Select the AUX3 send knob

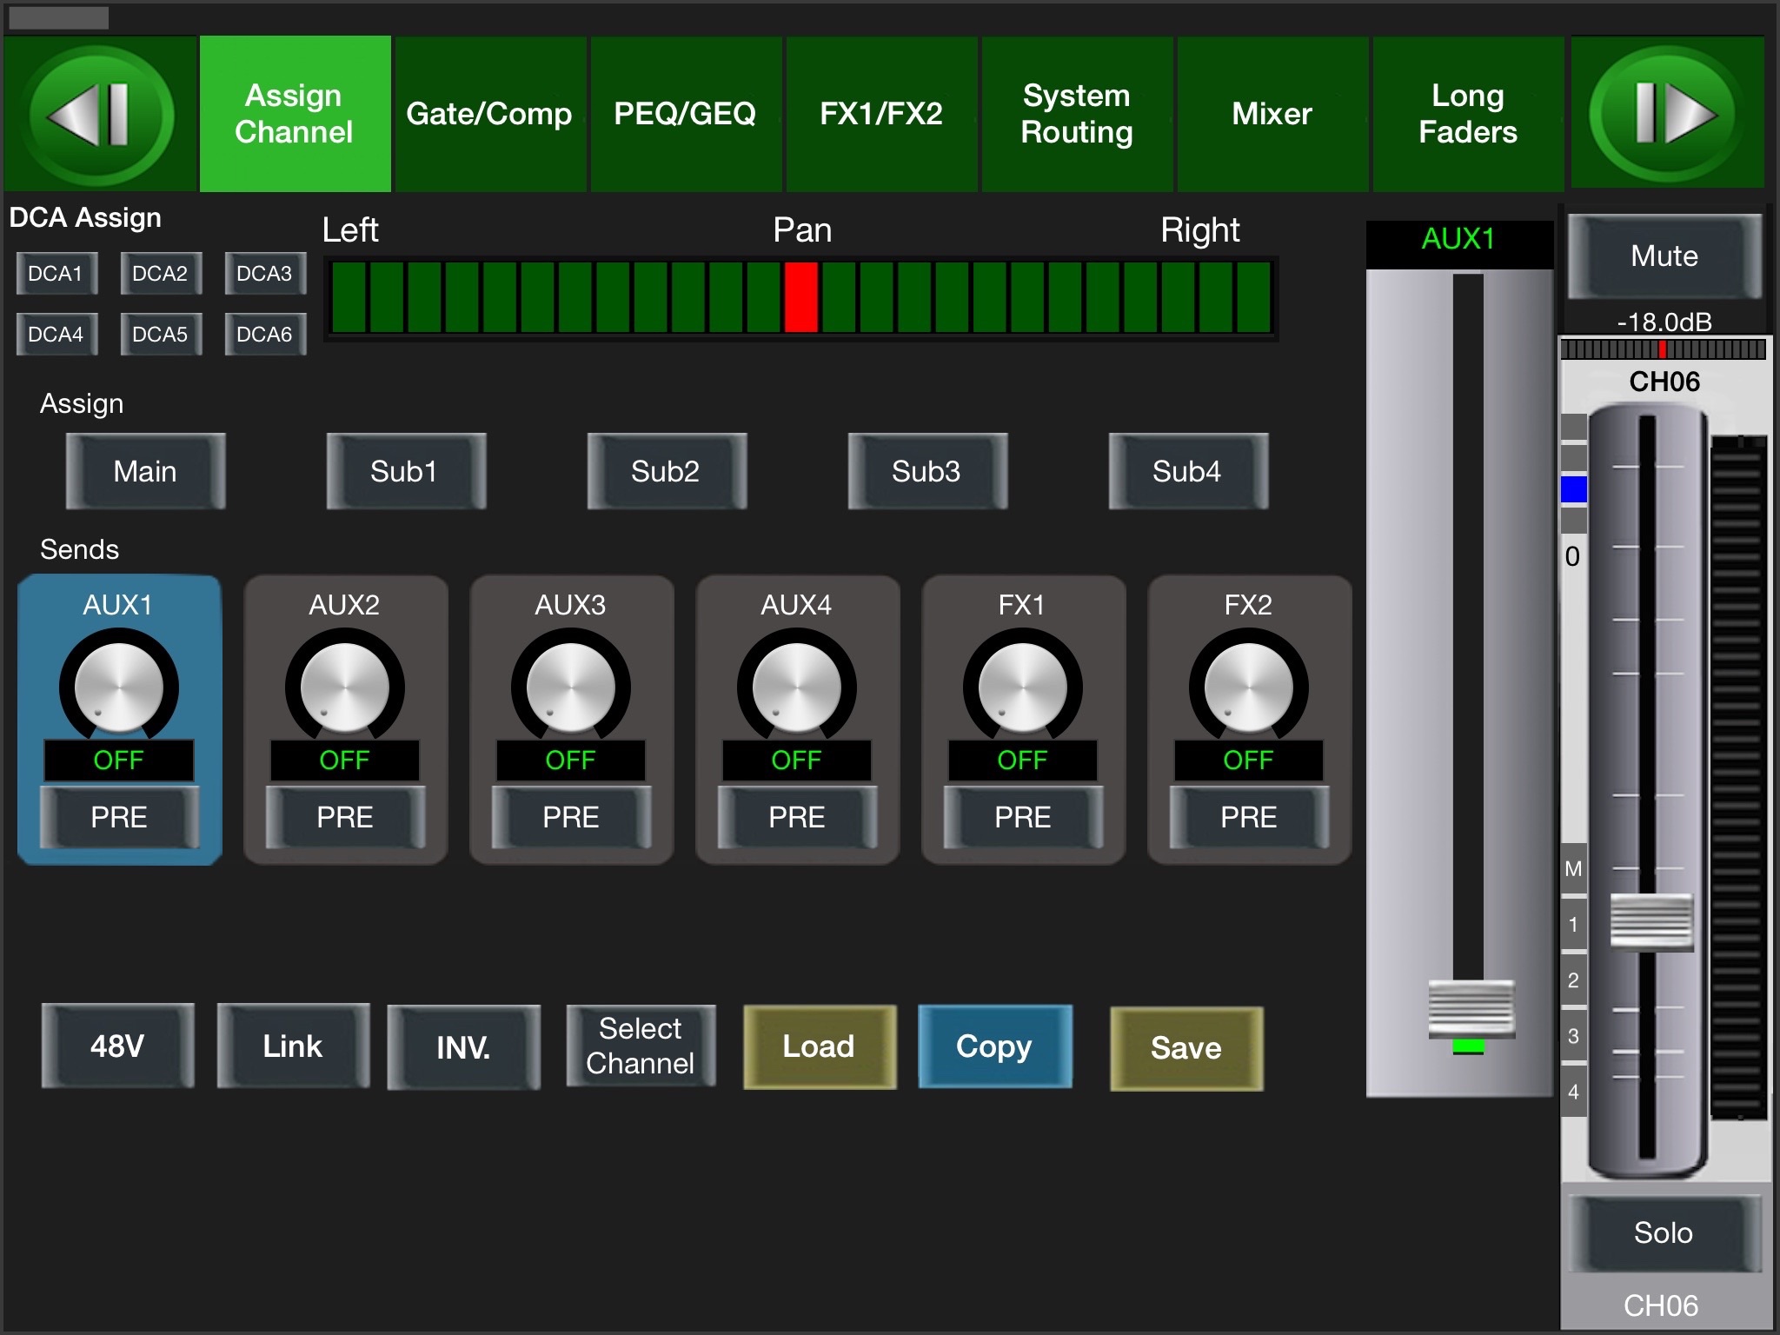click(x=570, y=687)
